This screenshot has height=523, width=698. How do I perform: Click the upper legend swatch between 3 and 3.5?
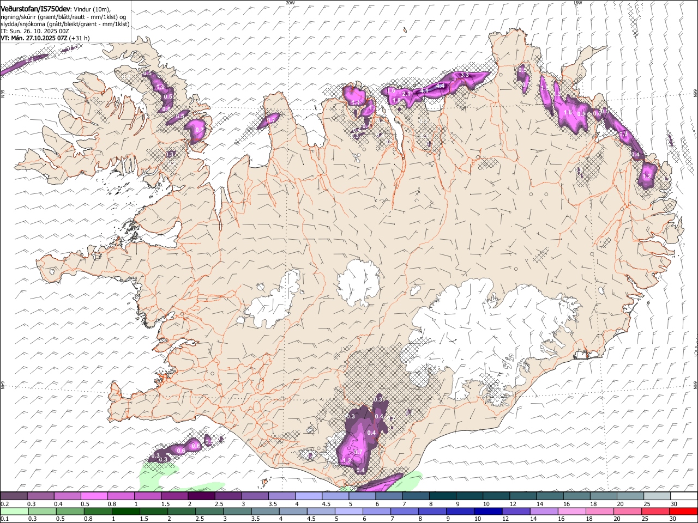[x=255, y=496]
